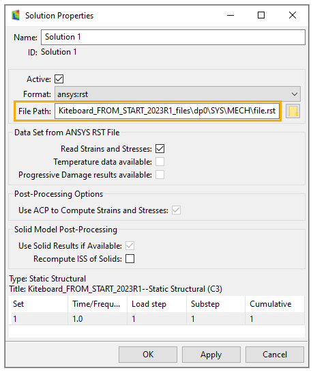The image size is (313, 371).
Task: Enable Temperature data available checkbox
Action: point(160,162)
